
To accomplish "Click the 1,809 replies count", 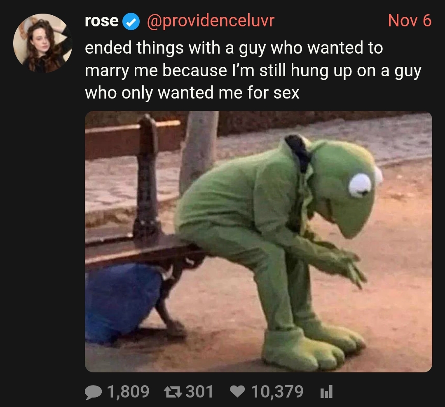I will tap(128, 392).
